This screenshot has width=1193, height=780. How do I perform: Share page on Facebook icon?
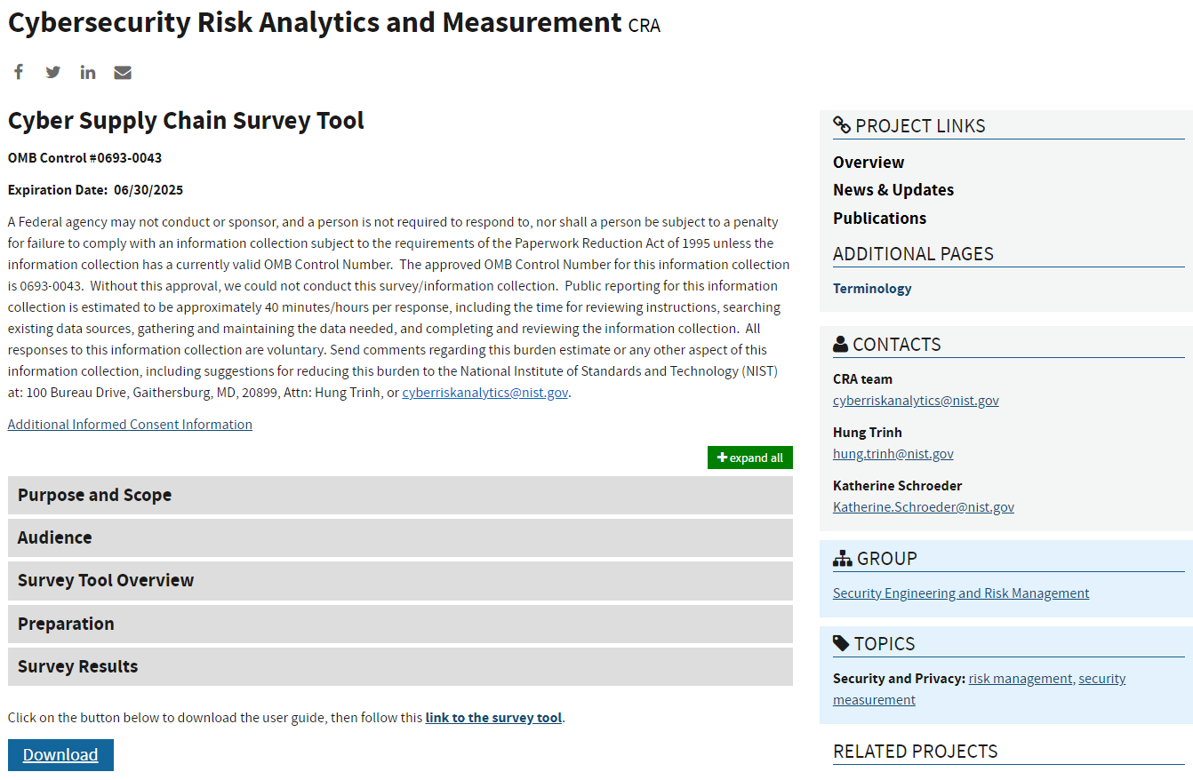pyautogui.click(x=18, y=72)
